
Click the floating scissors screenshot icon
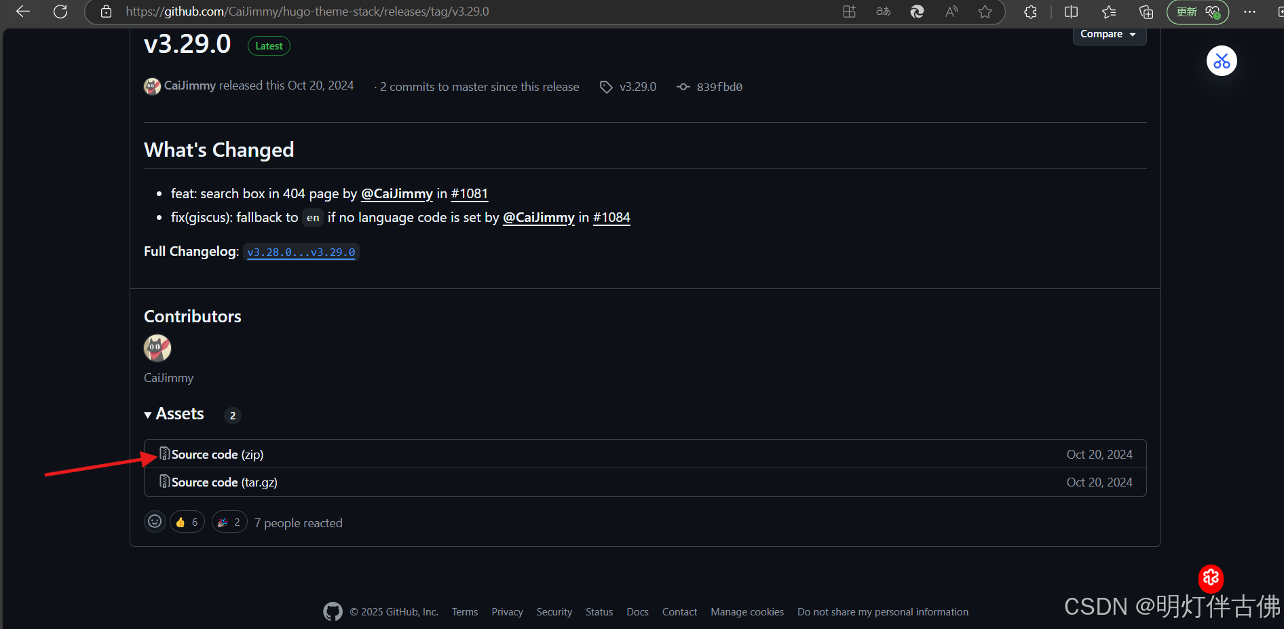(1222, 61)
